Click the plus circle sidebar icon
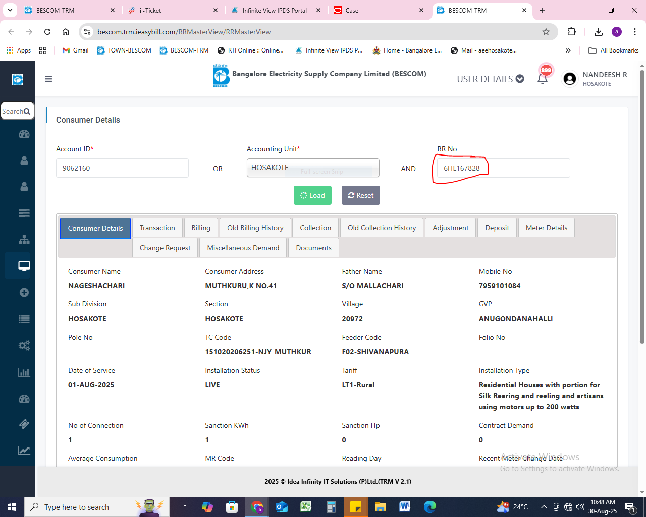This screenshot has width=646, height=517. click(24, 292)
